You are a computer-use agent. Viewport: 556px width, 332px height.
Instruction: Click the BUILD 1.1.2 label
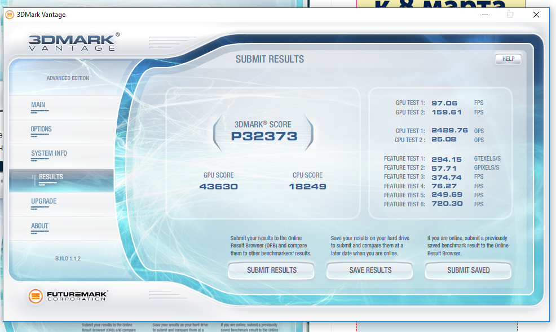click(68, 259)
